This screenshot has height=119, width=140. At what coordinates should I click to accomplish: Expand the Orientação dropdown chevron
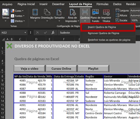(47, 21)
